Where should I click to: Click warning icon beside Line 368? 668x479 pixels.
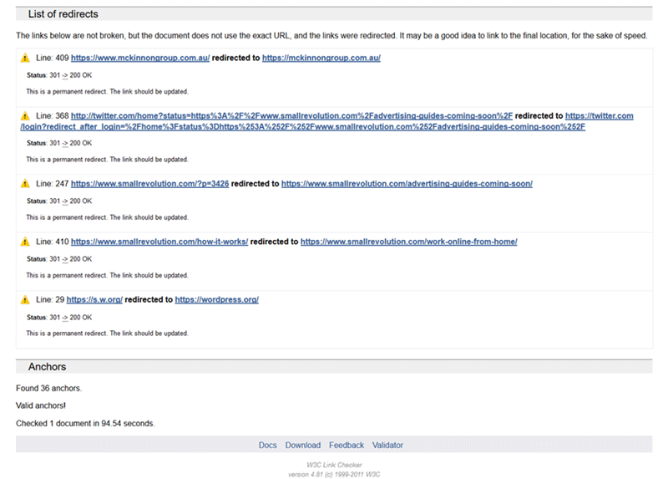pos(25,116)
